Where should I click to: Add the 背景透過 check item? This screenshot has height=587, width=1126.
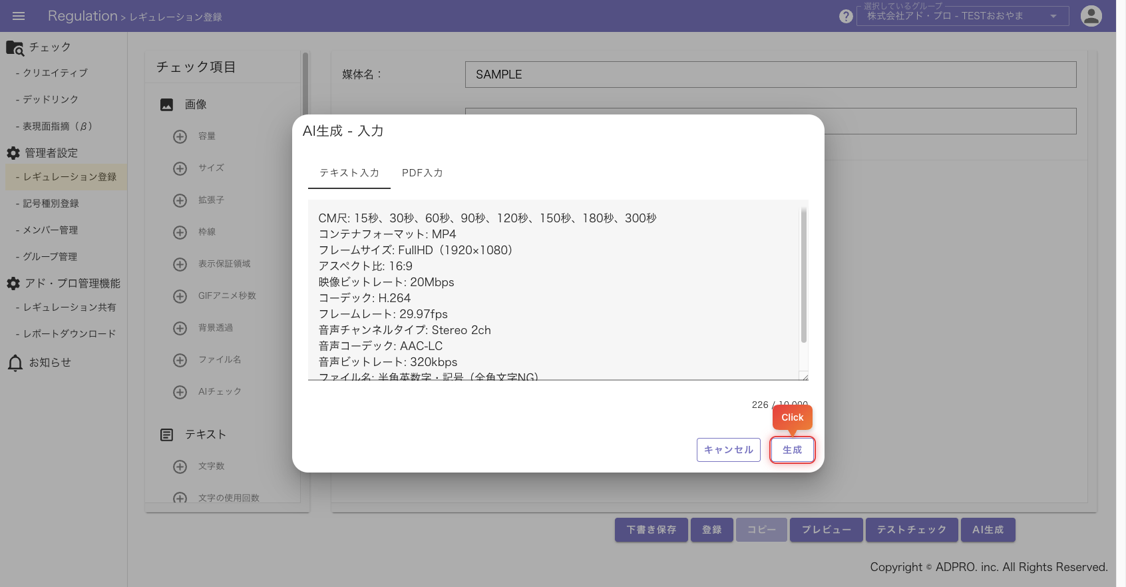pyautogui.click(x=180, y=328)
